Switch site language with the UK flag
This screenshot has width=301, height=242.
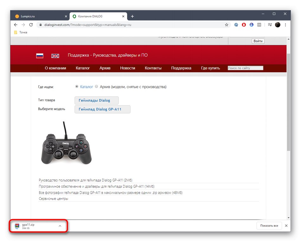coord(55,56)
